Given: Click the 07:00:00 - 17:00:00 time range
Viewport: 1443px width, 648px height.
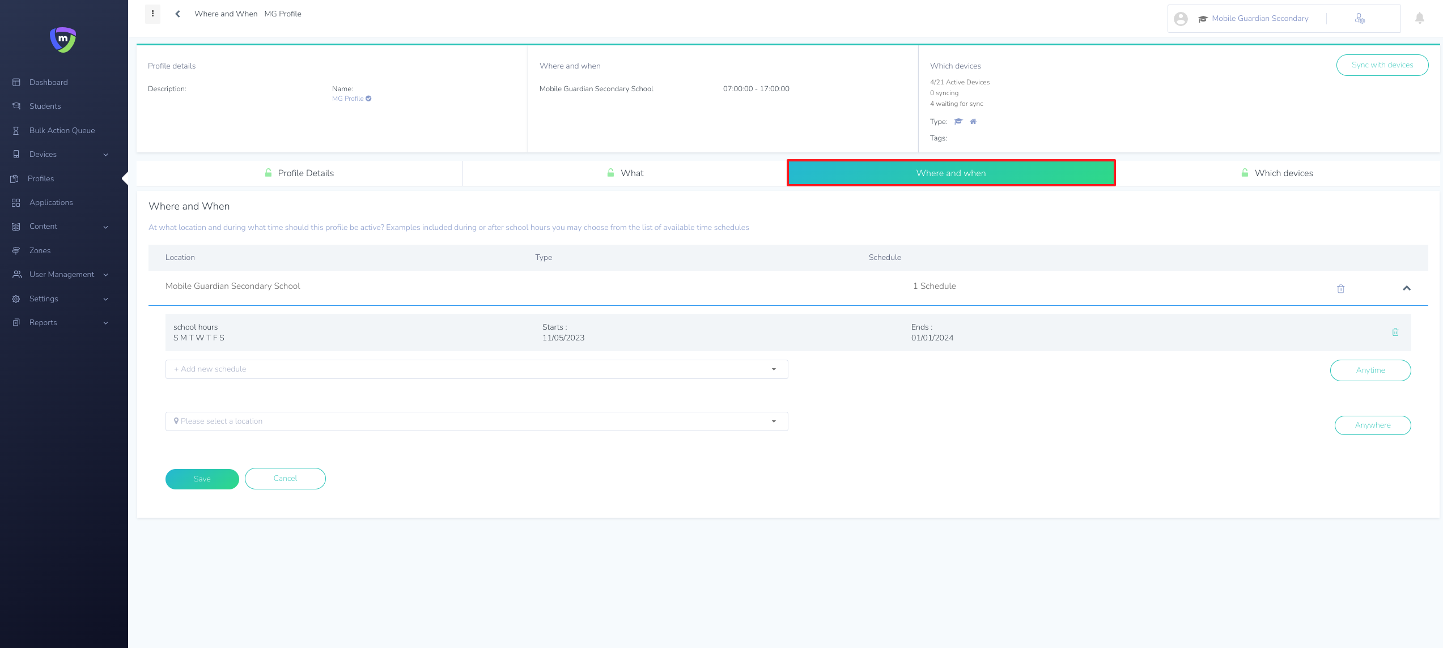Looking at the screenshot, I should pos(756,89).
